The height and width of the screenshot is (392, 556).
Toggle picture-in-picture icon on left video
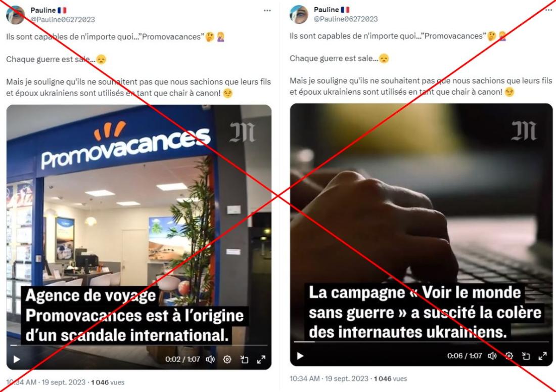(244, 359)
